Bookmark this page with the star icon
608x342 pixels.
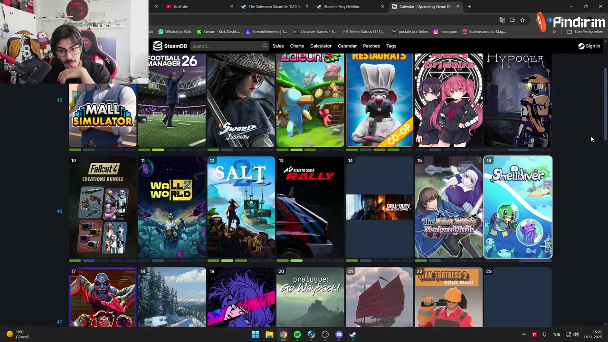pos(522,20)
